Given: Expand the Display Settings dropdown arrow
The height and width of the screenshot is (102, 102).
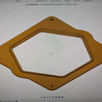Looking at the screenshot, I should pos(57,97).
